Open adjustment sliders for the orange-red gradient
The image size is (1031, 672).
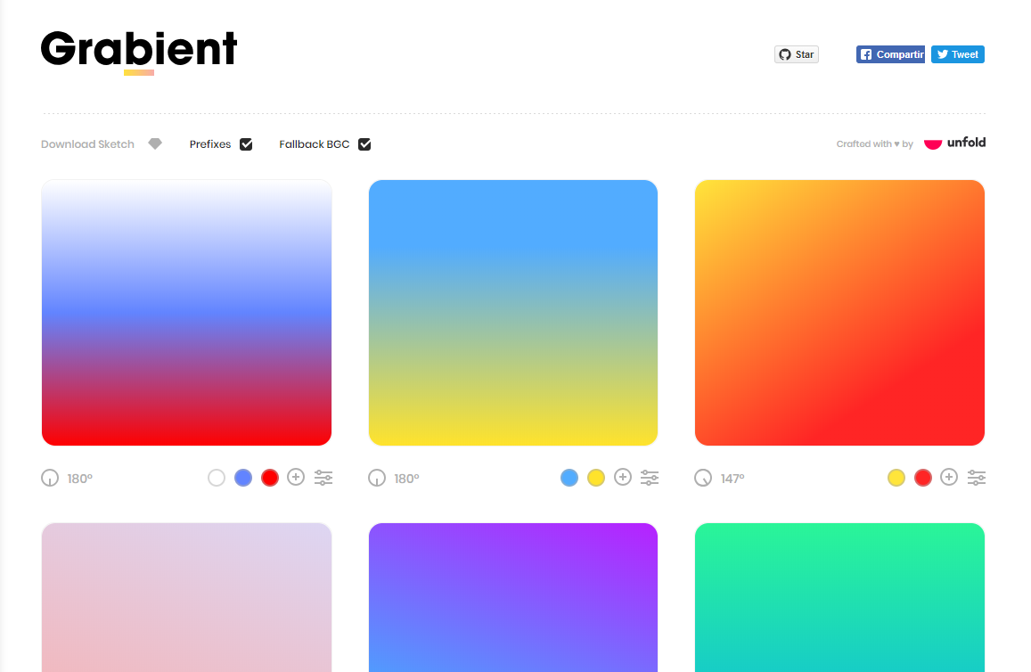[977, 478]
